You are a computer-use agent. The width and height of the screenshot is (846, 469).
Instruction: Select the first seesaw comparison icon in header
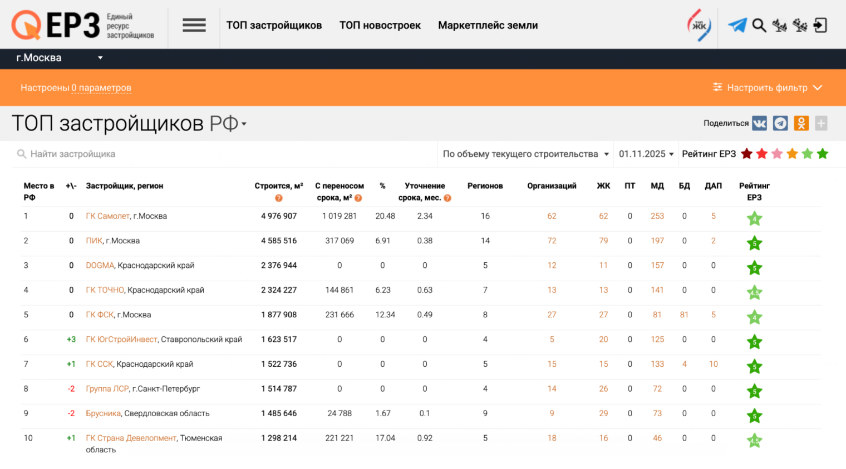coord(779,25)
